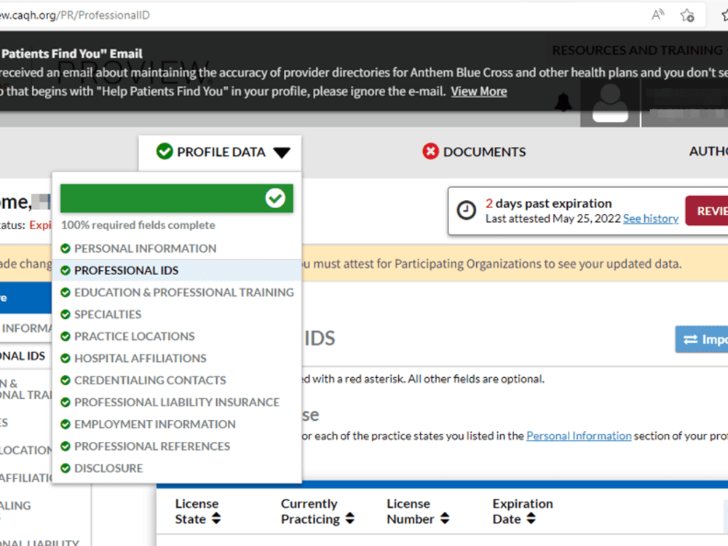Sort by Expiration Date column arrows
The image size is (728, 546).
531,518
